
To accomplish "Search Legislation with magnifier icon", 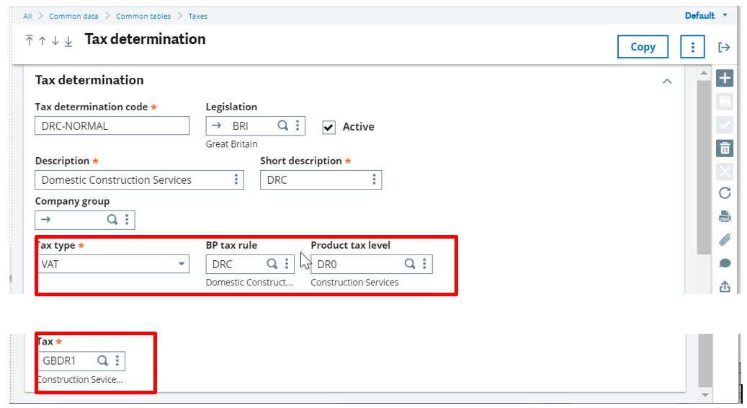I will (x=283, y=125).
